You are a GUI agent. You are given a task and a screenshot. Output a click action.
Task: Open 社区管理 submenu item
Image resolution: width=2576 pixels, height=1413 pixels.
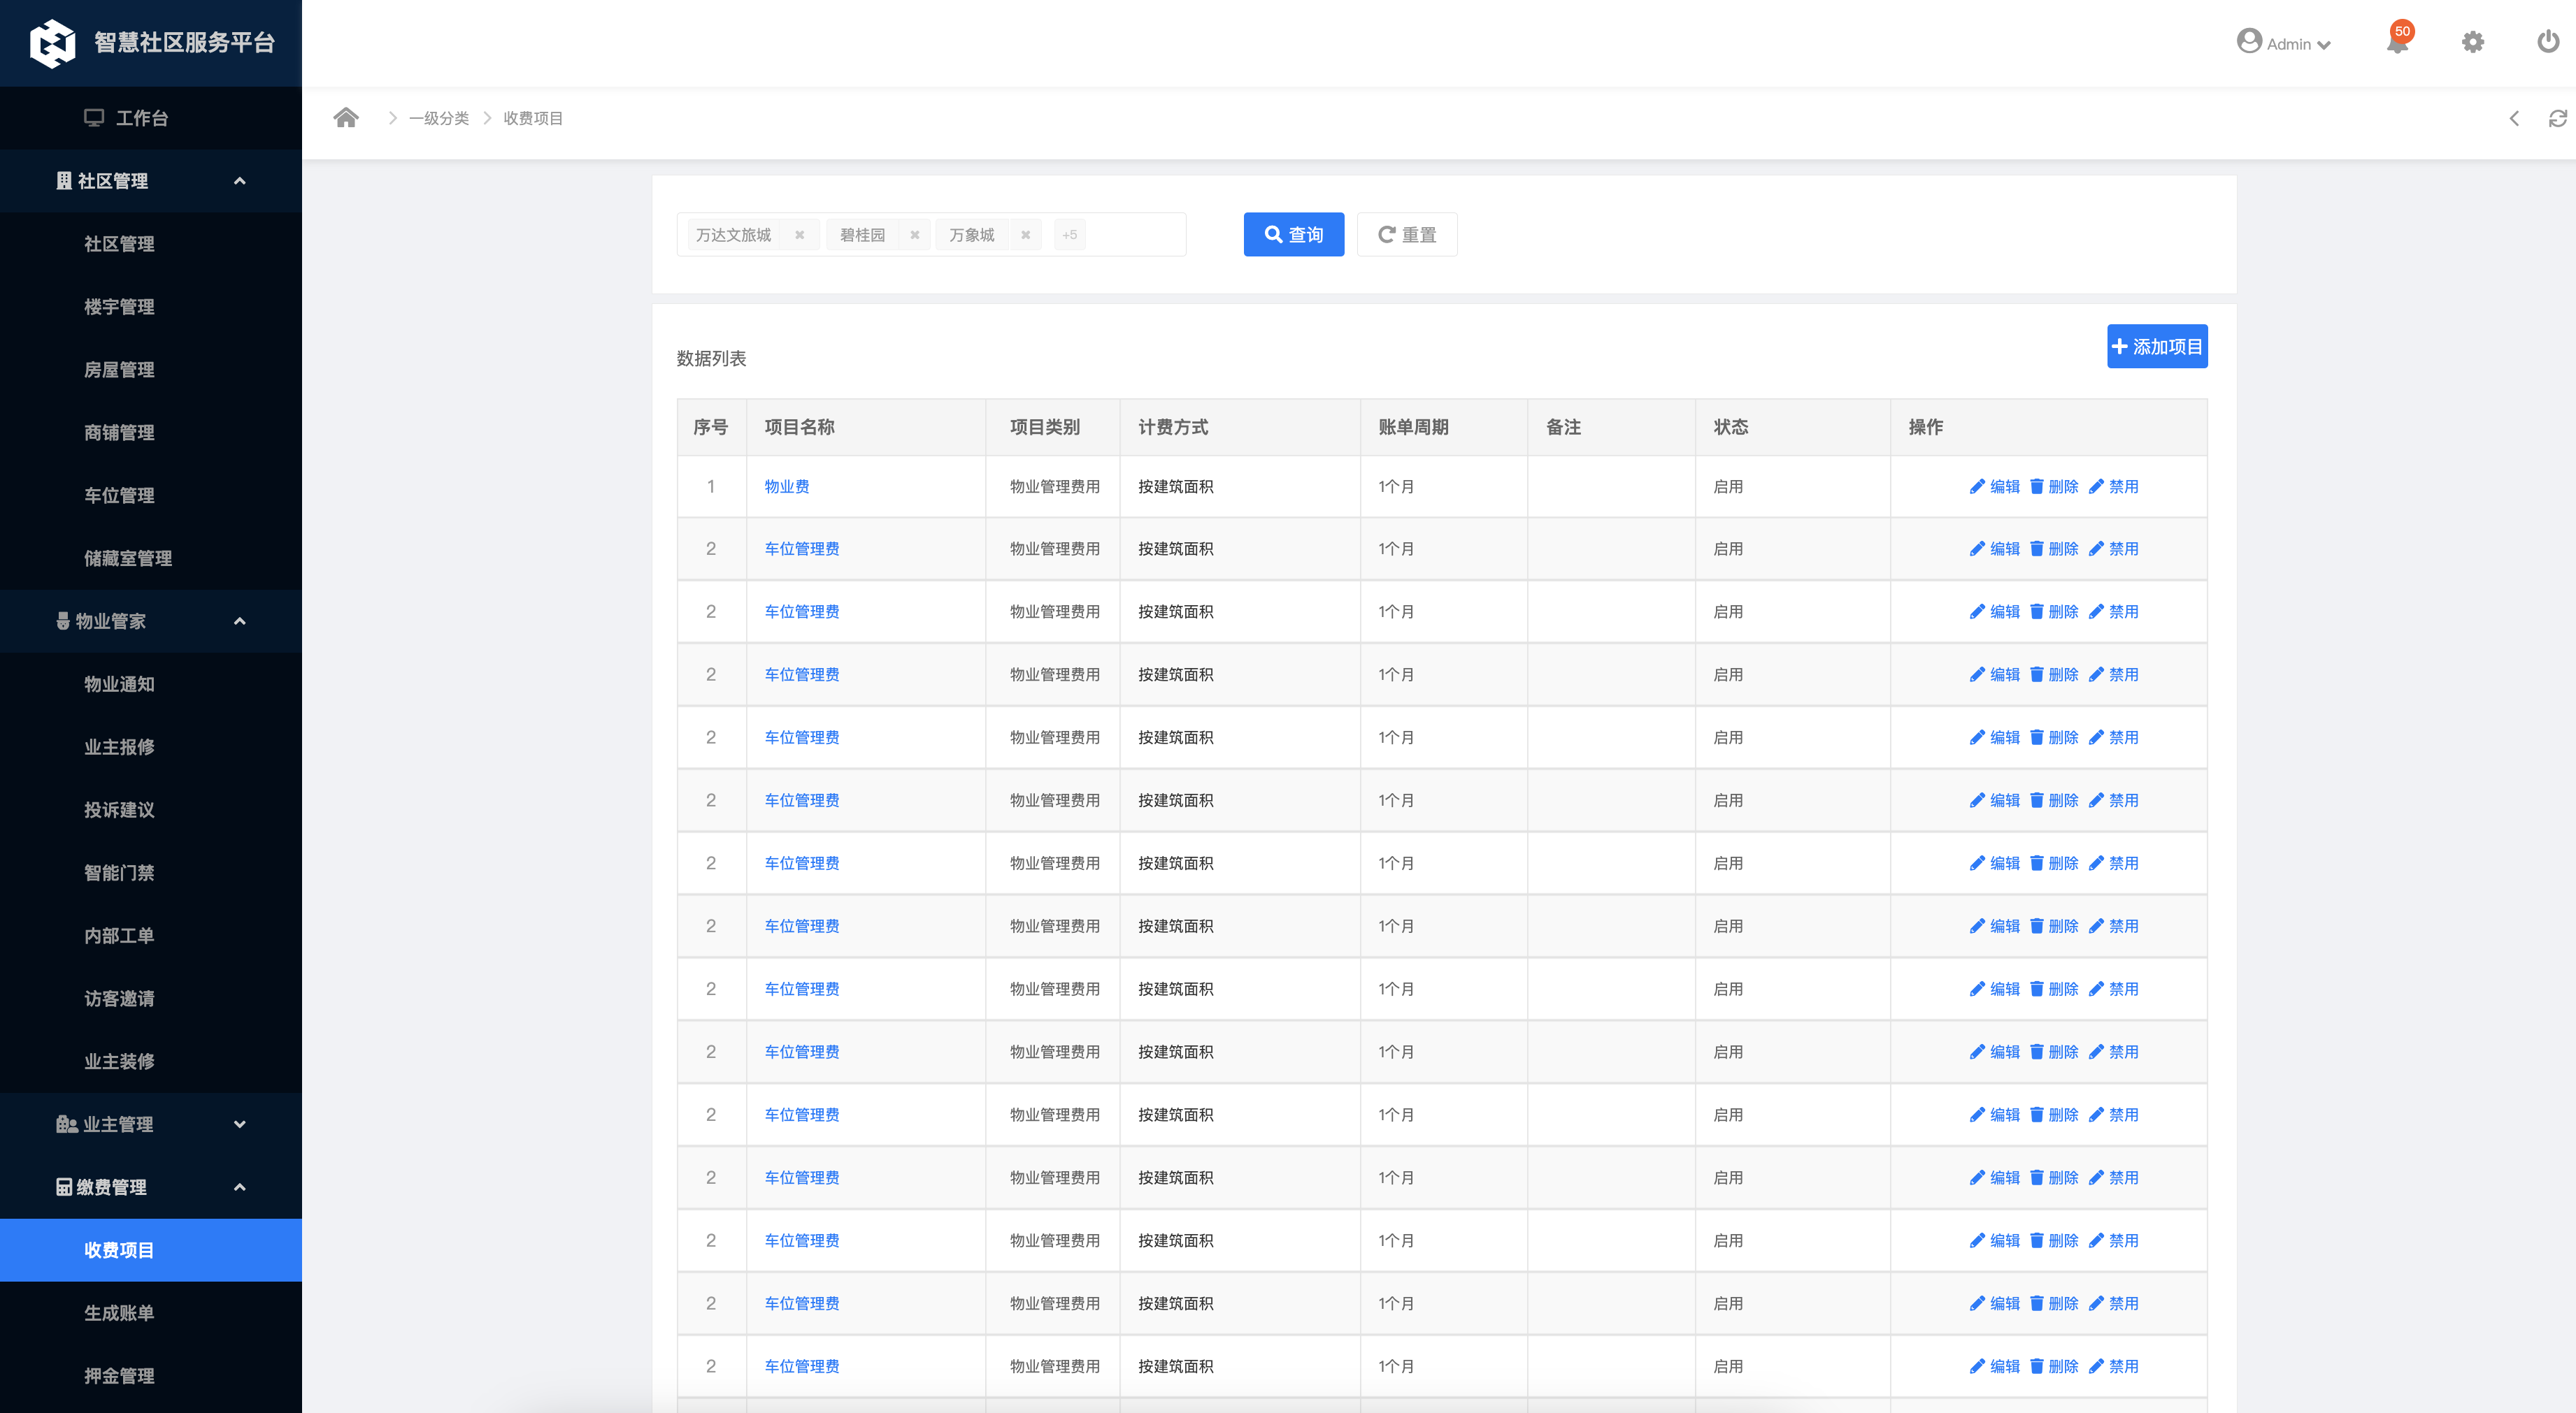coord(151,244)
